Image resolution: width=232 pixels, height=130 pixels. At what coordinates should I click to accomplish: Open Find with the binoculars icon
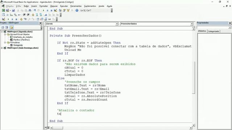(30, 10)
